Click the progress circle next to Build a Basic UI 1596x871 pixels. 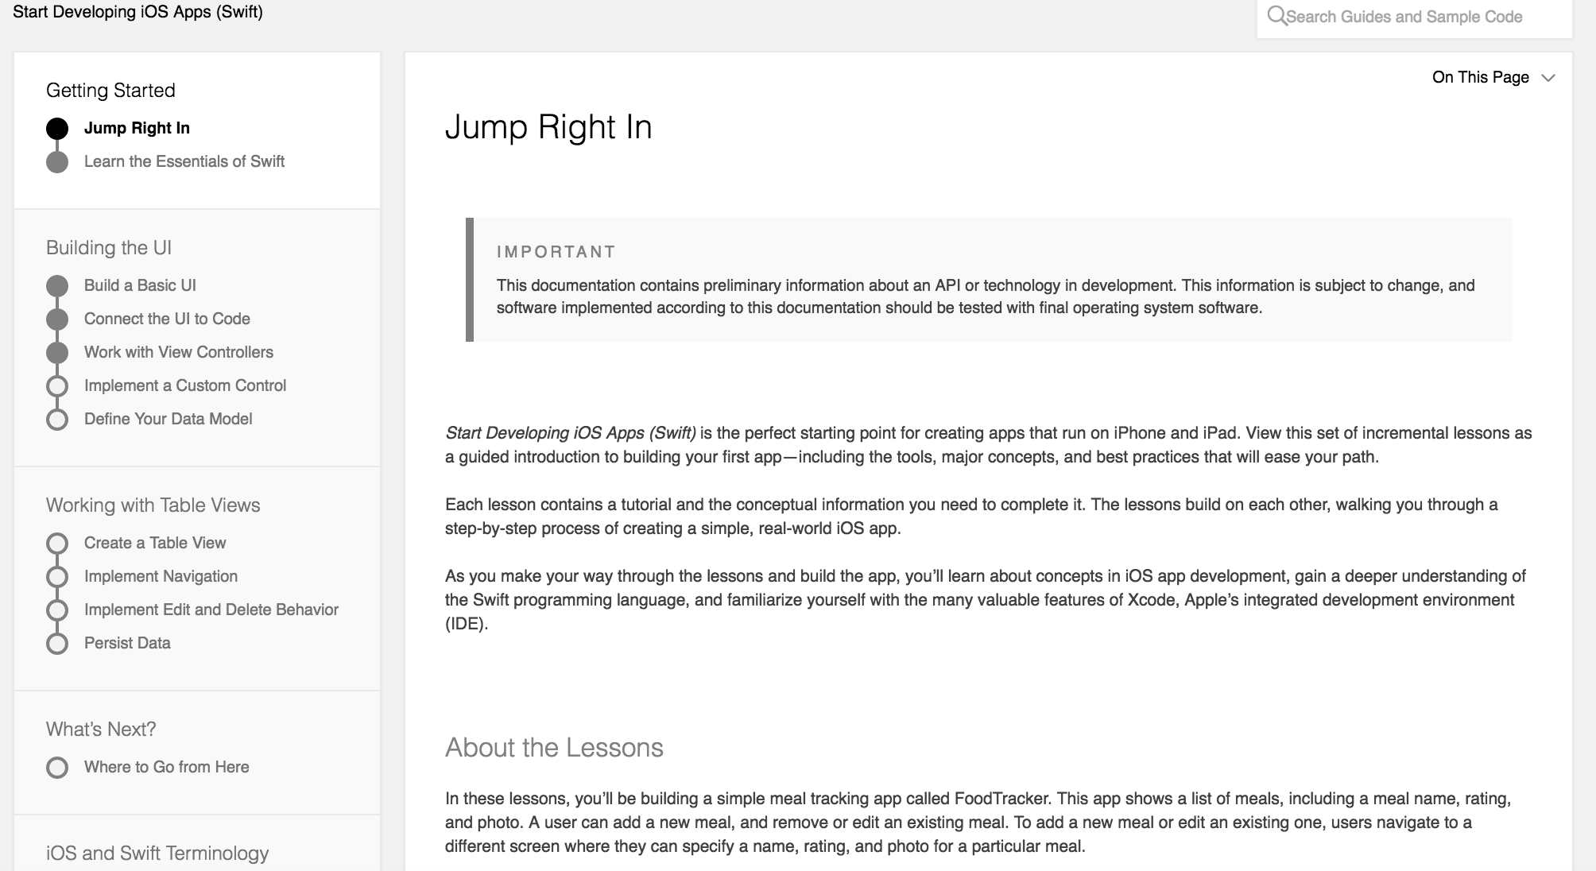pos(57,286)
